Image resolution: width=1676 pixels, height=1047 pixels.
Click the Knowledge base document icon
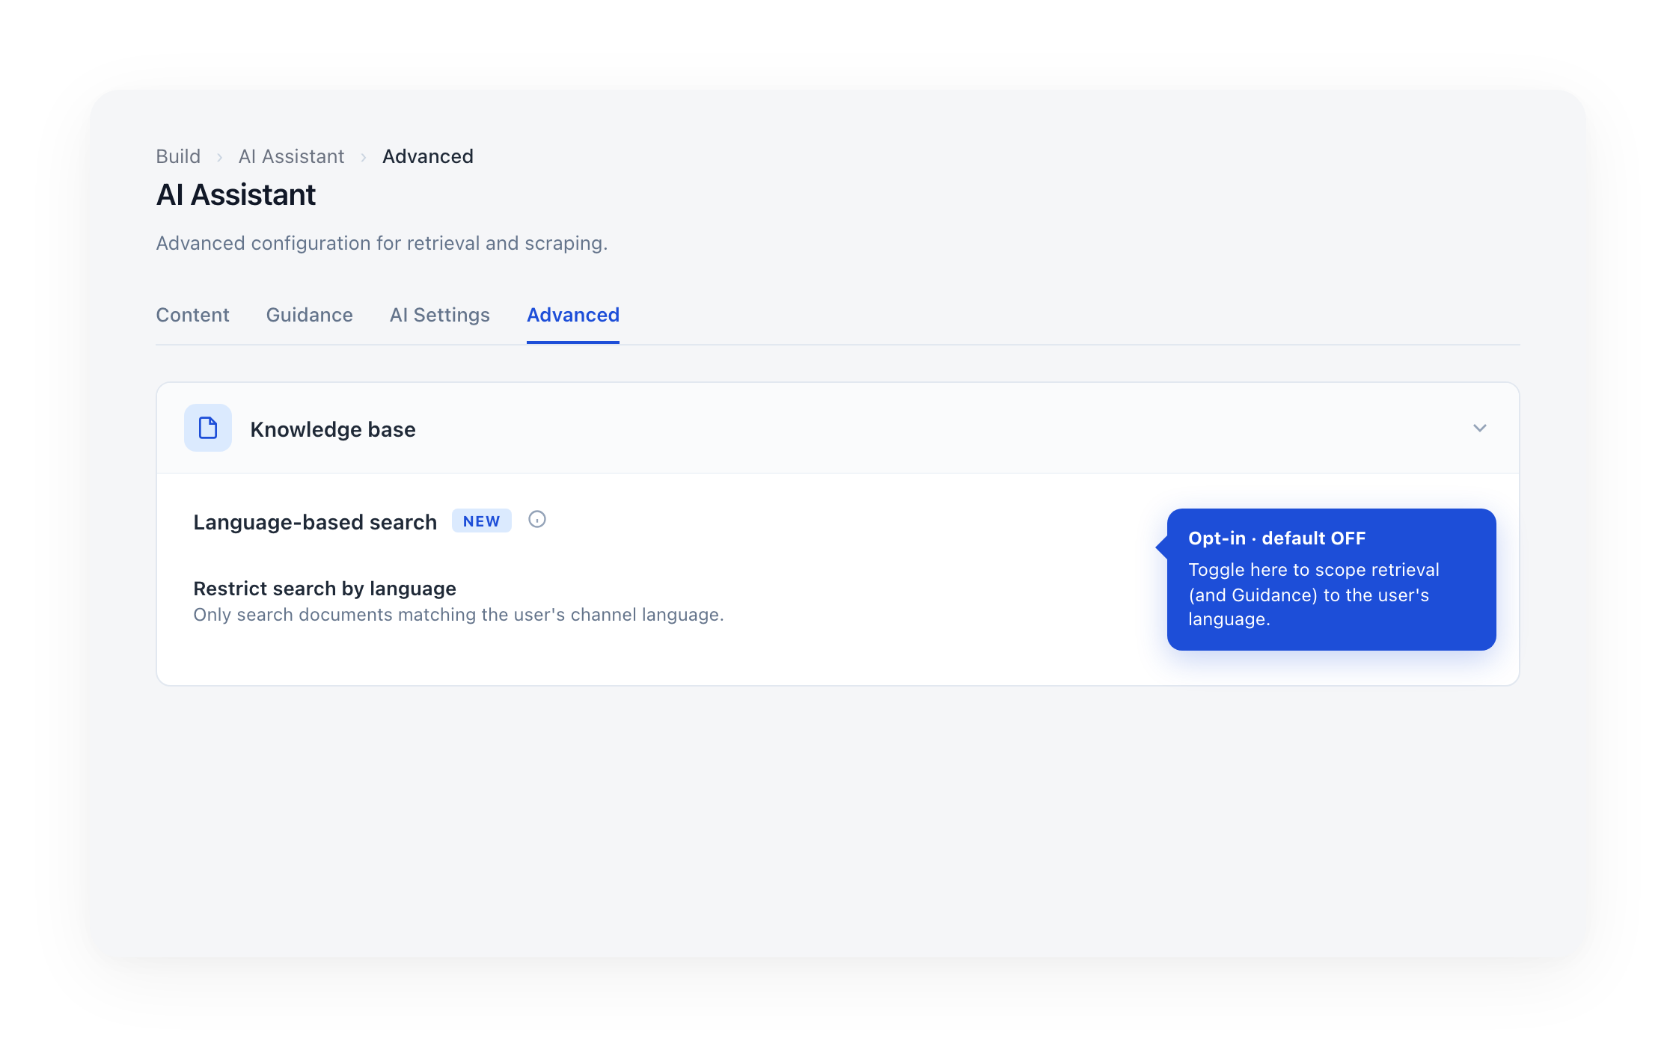coord(208,428)
